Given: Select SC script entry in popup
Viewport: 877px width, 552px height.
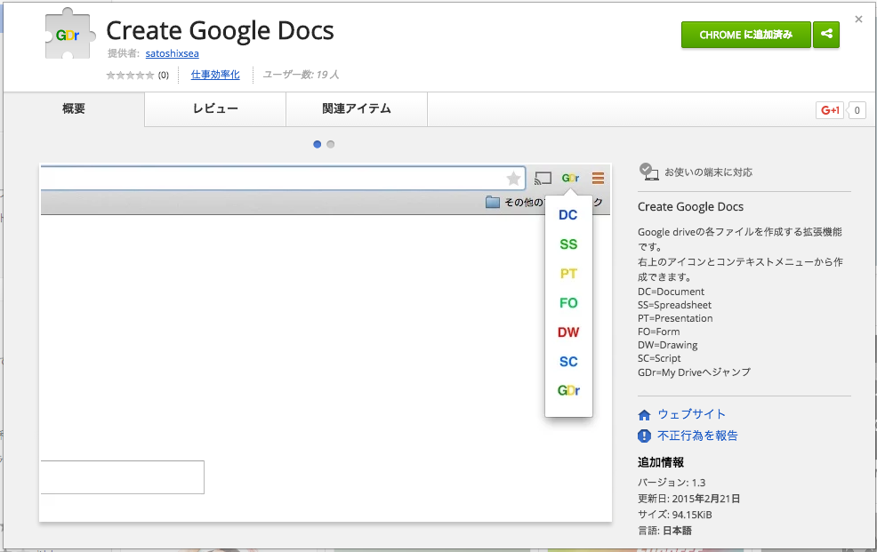Looking at the screenshot, I should 568,362.
